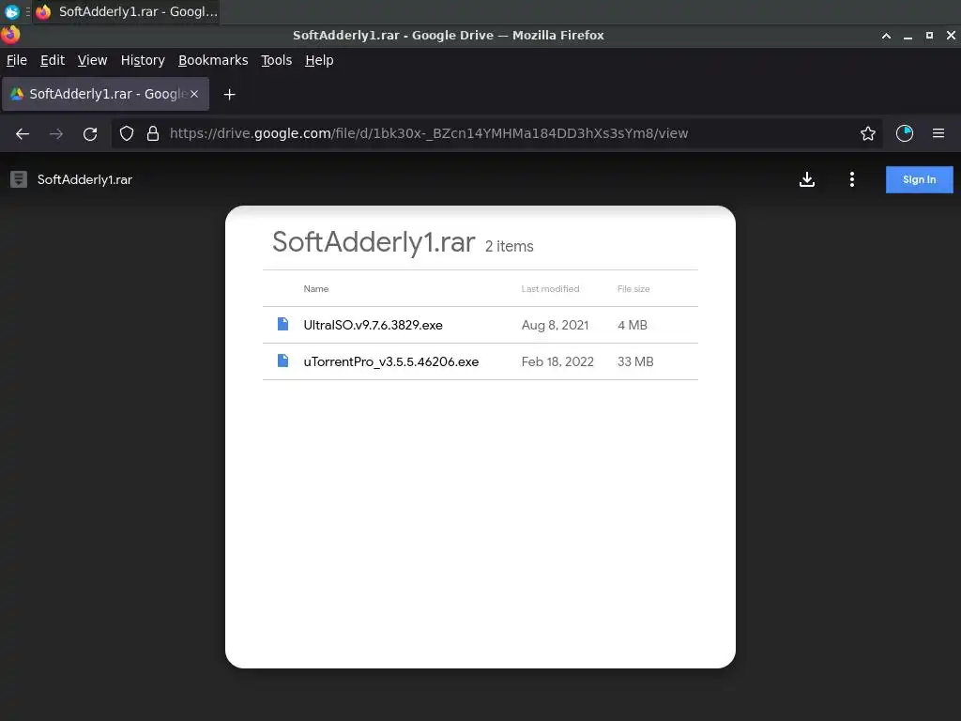This screenshot has width=961, height=721.
Task: Close the Firefox window
Action: [x=952, y=36]
